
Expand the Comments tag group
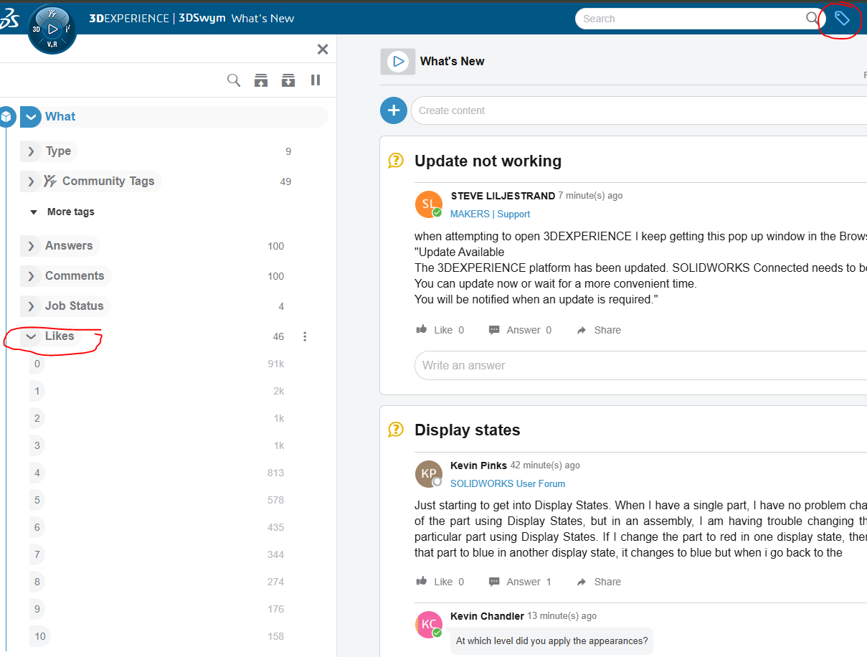(31, 276)
